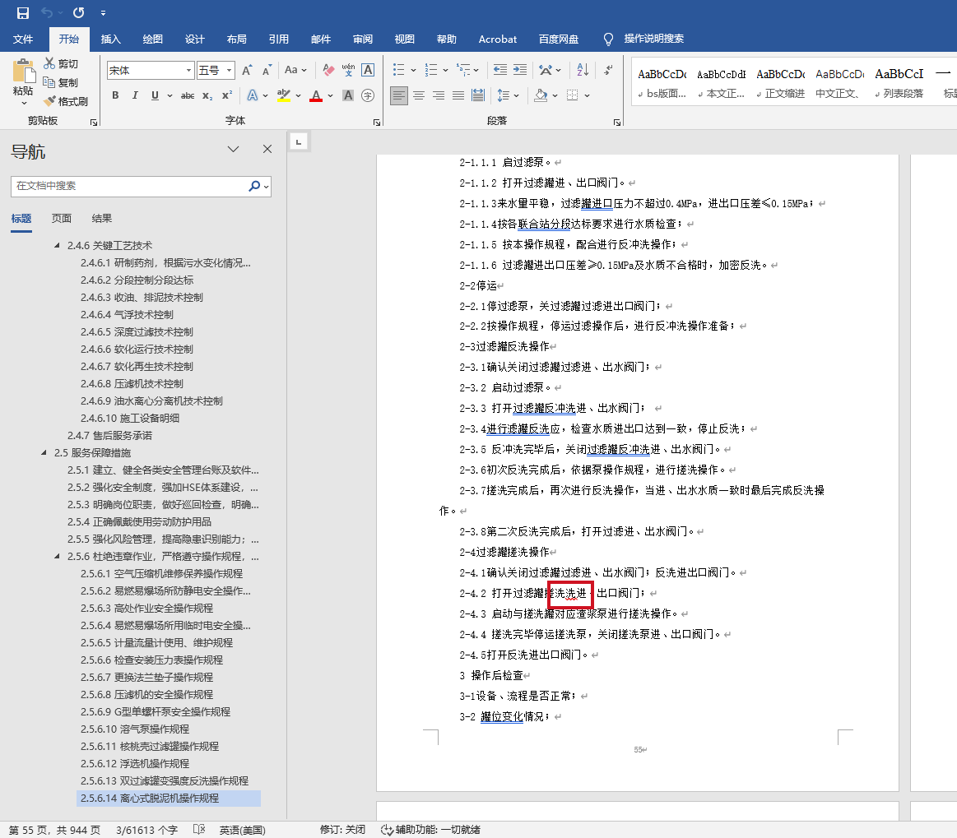Screen dimensions: 957x838
Task: Toggle subscript formatting
Action: (207, 96)
